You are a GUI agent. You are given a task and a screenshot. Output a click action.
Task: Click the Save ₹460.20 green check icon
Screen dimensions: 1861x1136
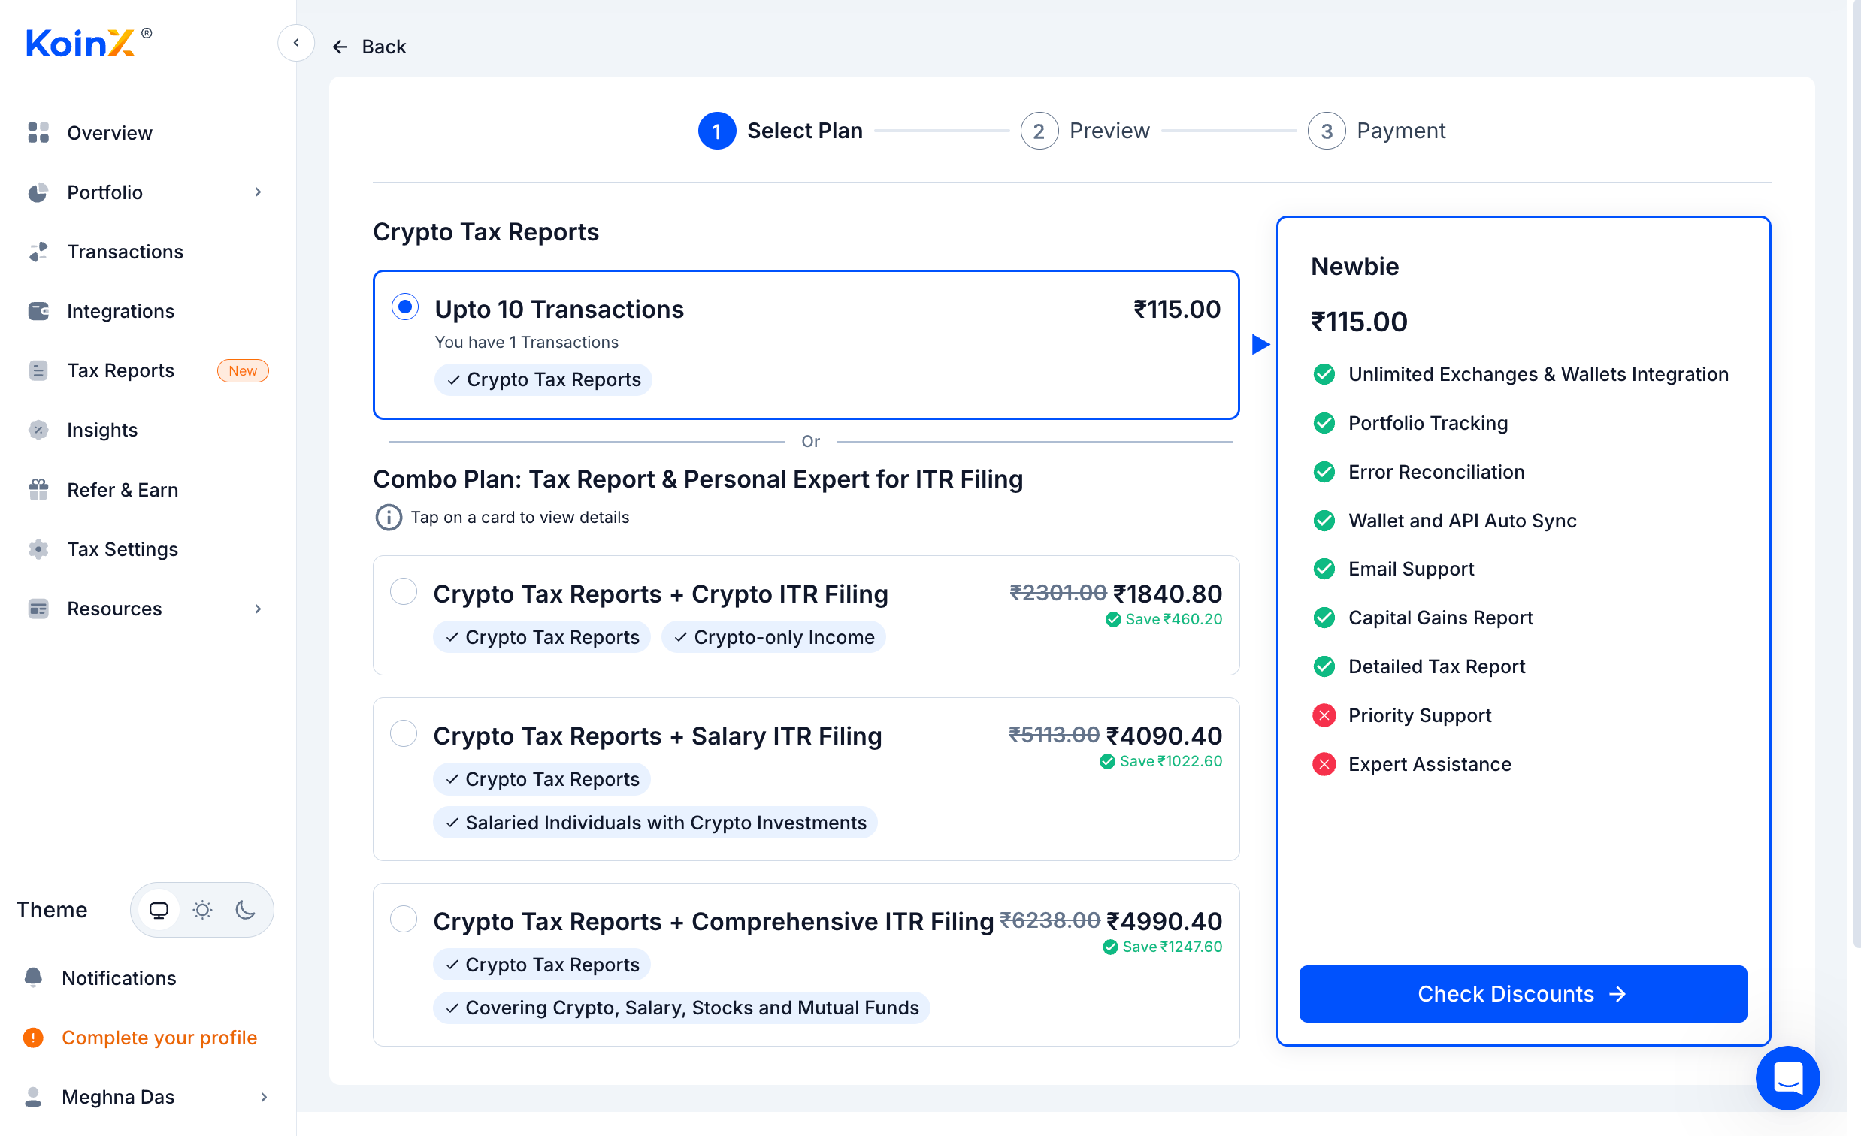pos(1112,619)
